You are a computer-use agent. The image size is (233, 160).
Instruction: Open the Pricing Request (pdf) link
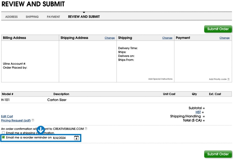16,120
